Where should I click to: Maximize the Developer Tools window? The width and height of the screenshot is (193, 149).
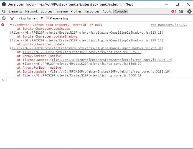coord(177,4)
